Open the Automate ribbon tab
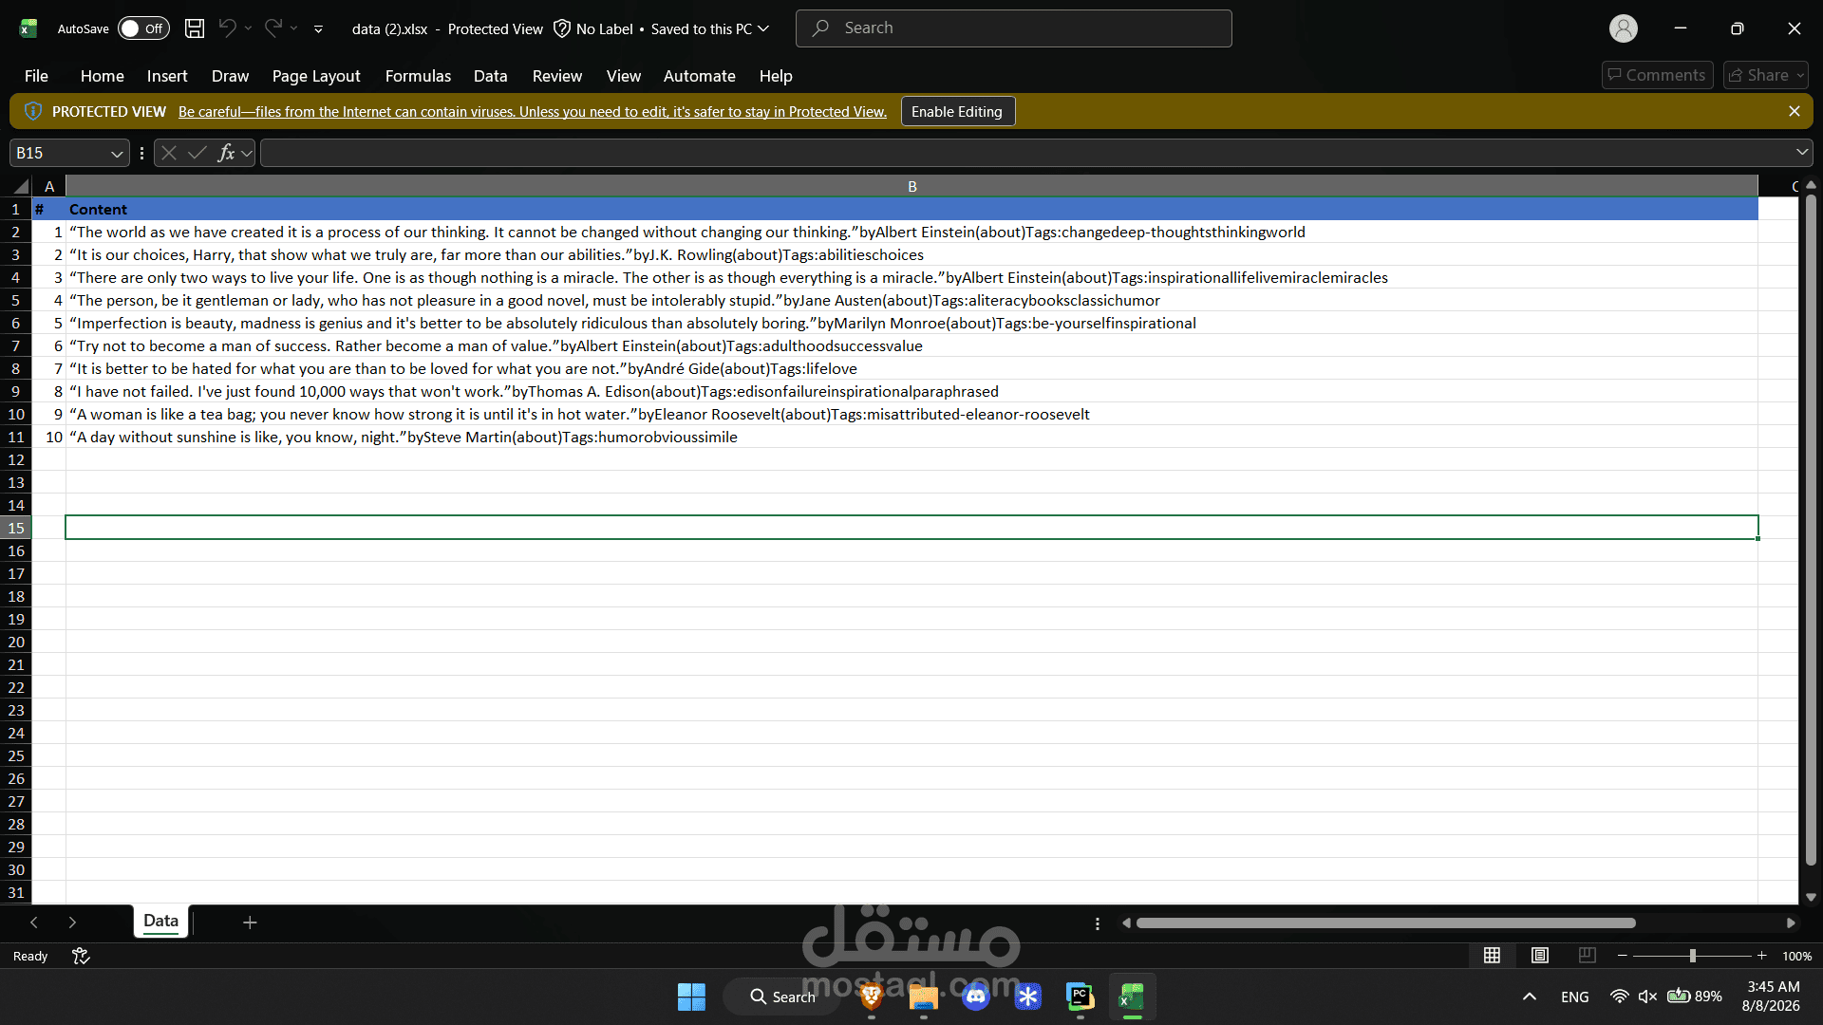Screen dimensions: 1823x1025 [699, 76]
